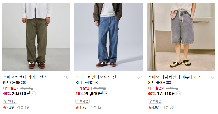218x114 pixels.
Task: Open 리뷰 30 for Bermuda shorts
Action: point(168,108)
